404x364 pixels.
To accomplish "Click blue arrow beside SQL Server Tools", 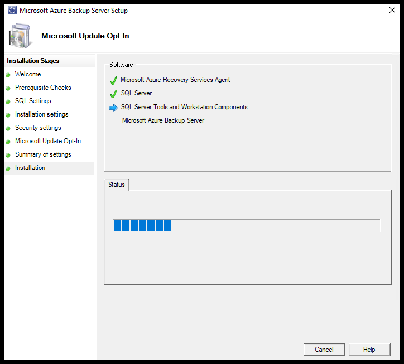I will click(x=113, y=108).
